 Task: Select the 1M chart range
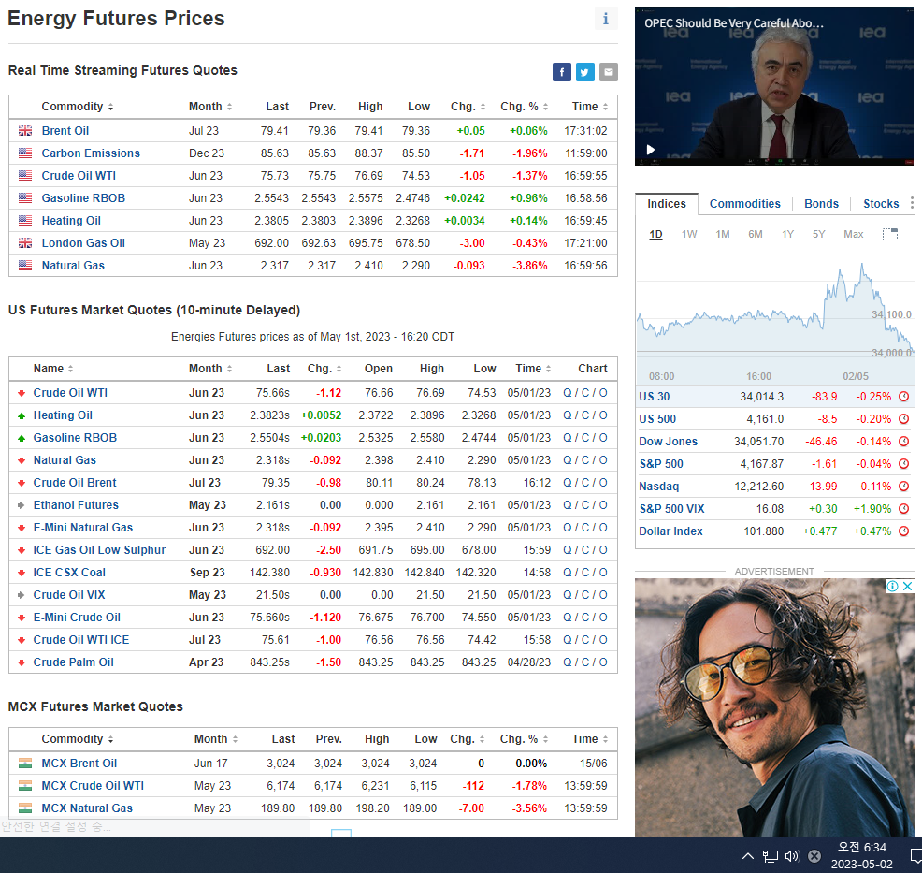coord(723,234)
